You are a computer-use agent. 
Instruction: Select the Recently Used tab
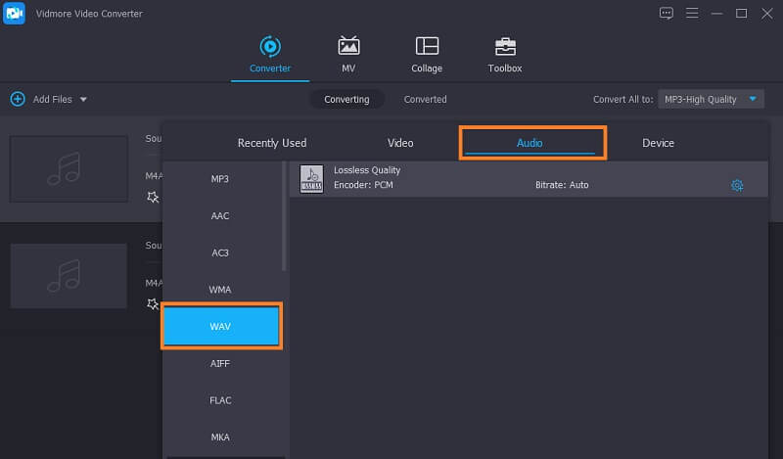tap(272, 143)
